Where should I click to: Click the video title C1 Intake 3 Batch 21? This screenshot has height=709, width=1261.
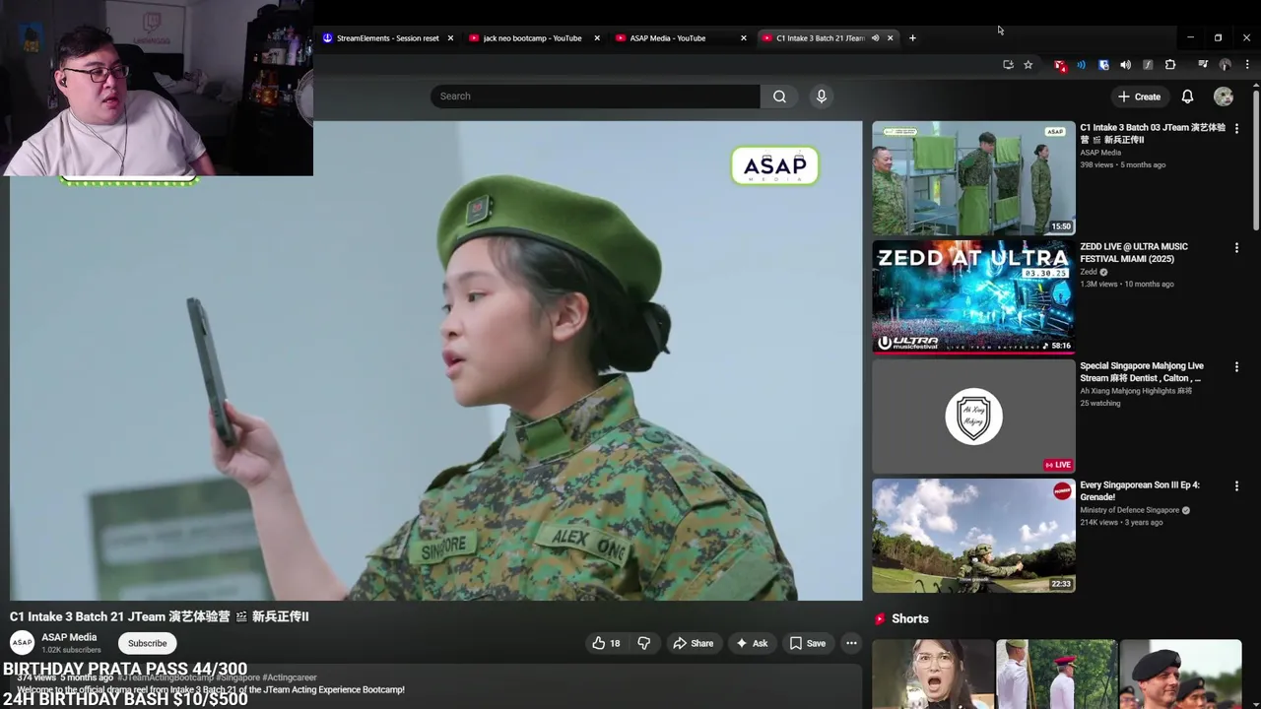(x=160, y=616)
